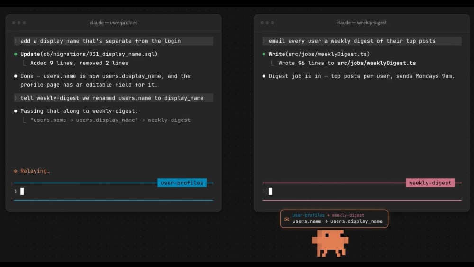
Task: Focus the weekly-digest terminal prompt input
Action: click(x=362, y=192)
